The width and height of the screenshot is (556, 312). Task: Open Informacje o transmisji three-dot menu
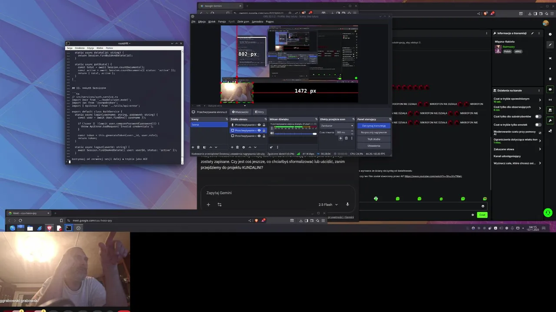click(x=539, y=33)
